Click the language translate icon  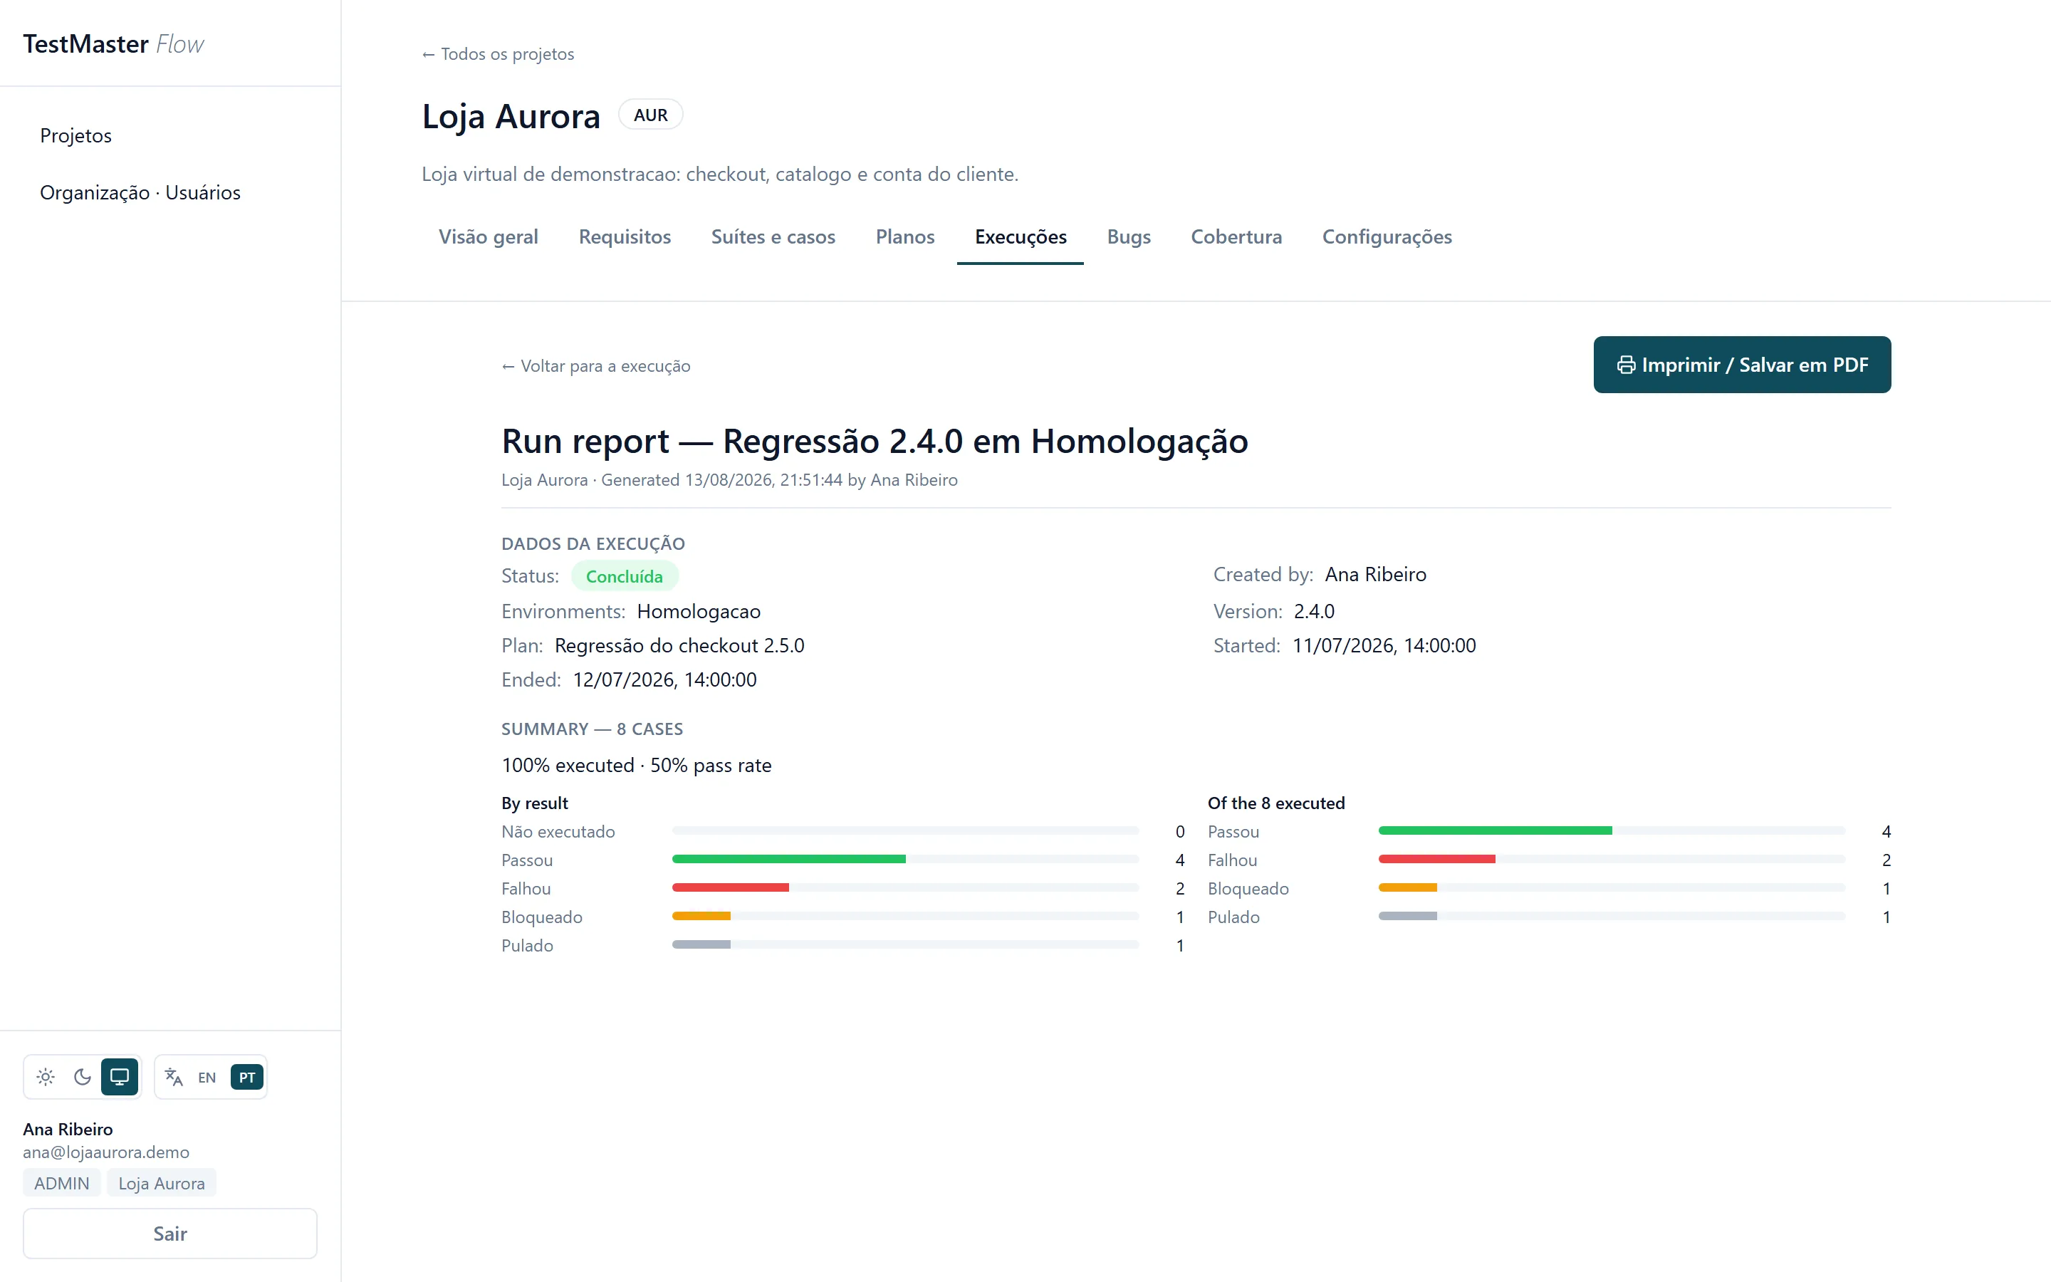tap(174, 1077)
